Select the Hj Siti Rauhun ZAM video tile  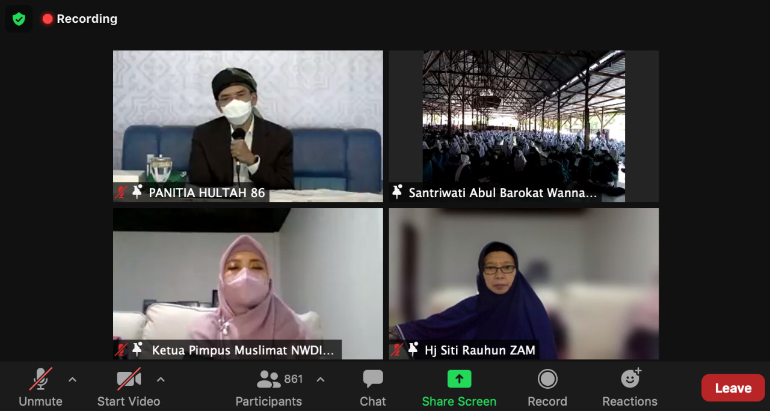pos(524,284)
